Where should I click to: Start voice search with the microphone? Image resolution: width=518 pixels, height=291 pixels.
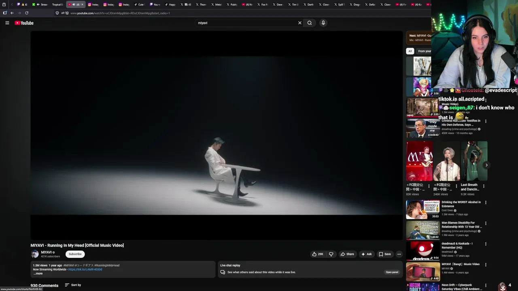pos(323,23)
